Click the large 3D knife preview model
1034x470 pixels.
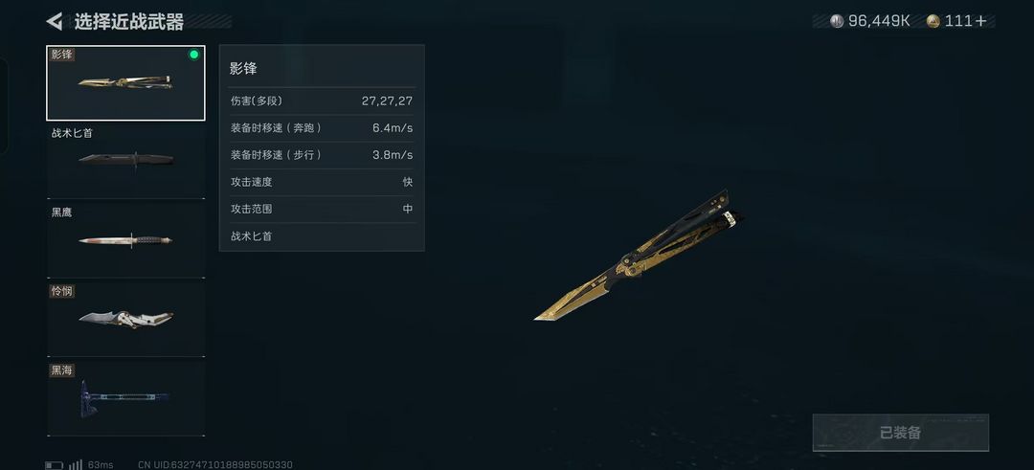(x=639, y=256)
